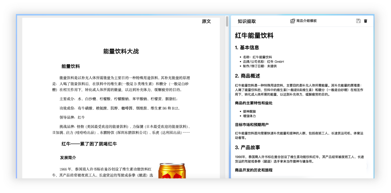This screenshot has width=391, height=193.
Task: Click the 原文 label above the document
Action: (x=206, y=21)
